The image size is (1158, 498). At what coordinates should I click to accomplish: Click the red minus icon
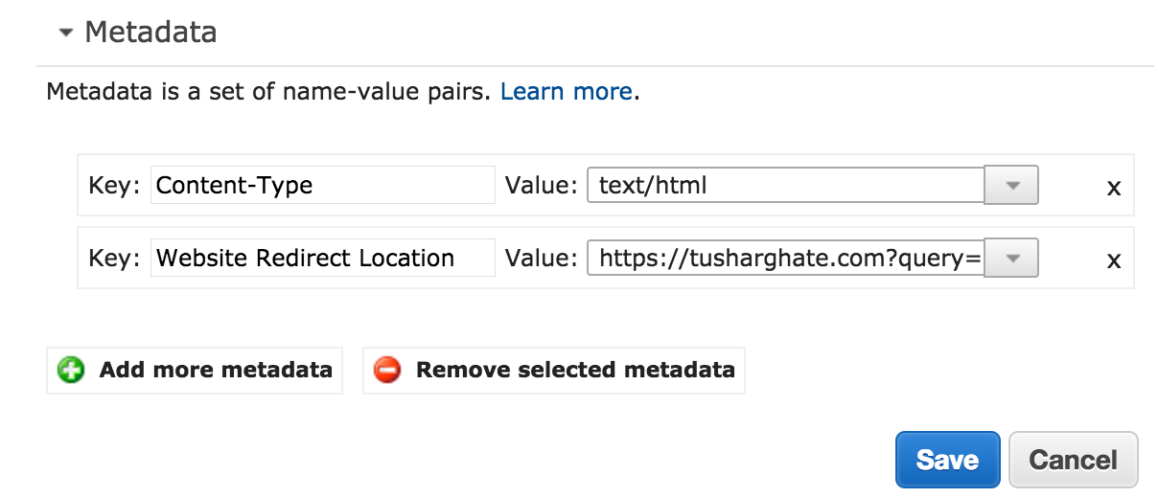387,370
